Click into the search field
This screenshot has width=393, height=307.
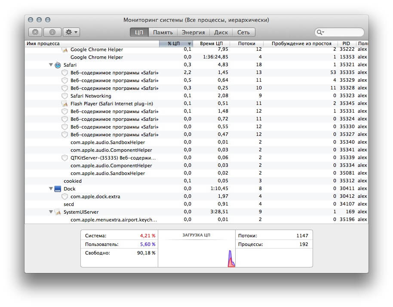point(339,32)
